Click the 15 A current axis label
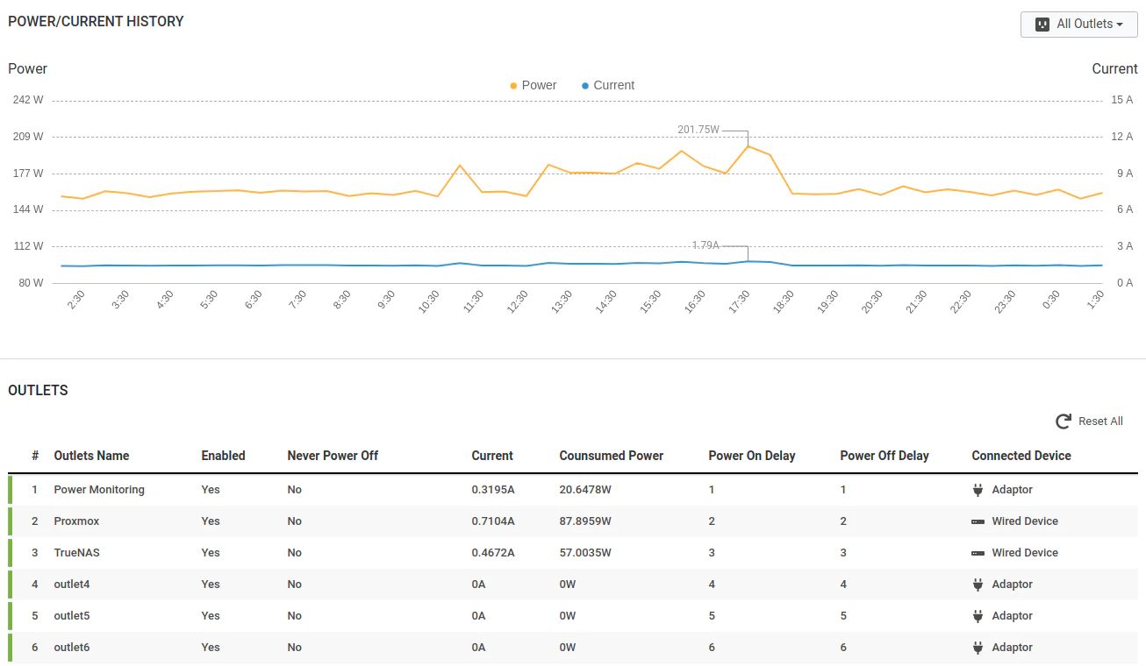This screenshot has height=666, width=1146. (1122, 100)
